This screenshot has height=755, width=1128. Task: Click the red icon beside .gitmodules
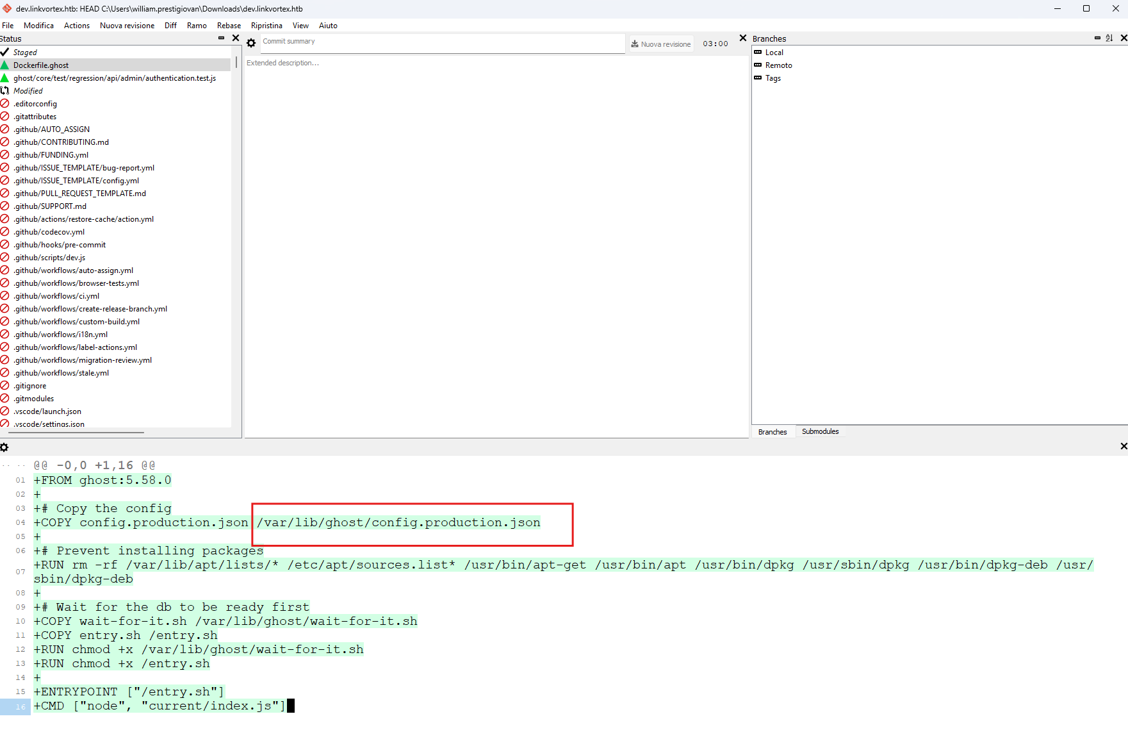point(4,398)
